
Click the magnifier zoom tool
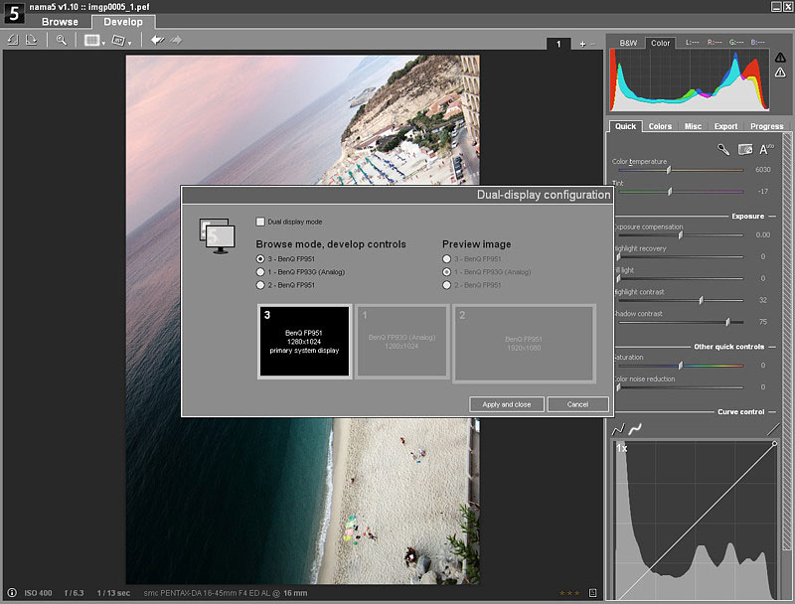(x=62, y=40)
